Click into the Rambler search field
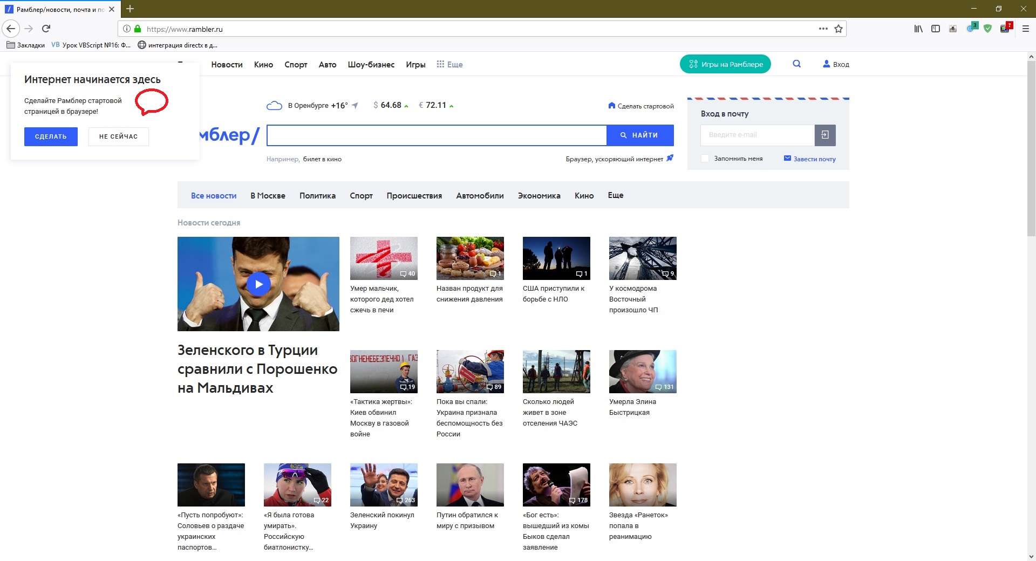1036x561 pixels. point(437,135)
